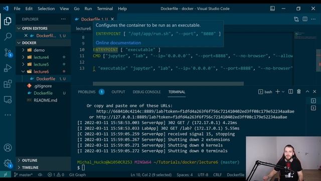321x181 pixels.
Task: Split the editor right
Action: 305,19
